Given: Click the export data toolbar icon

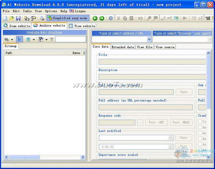Looking at the screenshot, I should (x=33, y=18).
